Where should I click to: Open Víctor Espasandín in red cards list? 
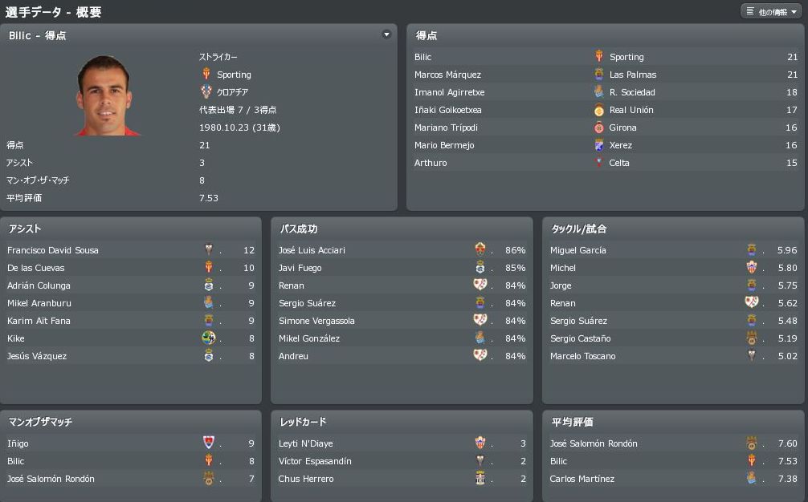[x=315, y=461]
